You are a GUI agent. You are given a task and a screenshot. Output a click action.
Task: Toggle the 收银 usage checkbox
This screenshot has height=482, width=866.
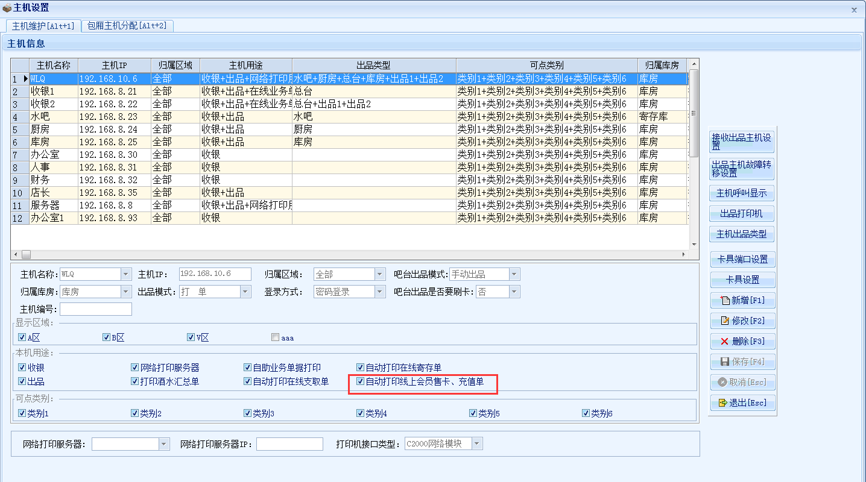22,368
